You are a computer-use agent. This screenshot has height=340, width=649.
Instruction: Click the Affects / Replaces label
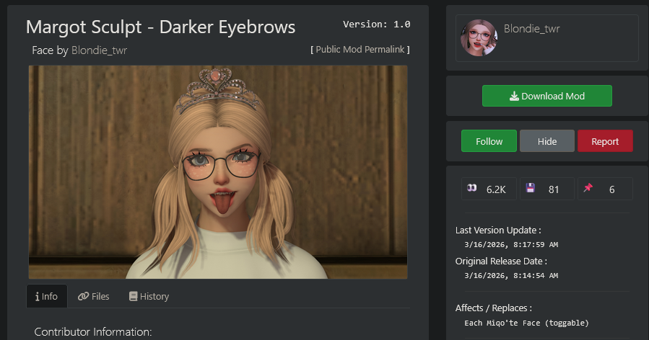tap(493, 308)
